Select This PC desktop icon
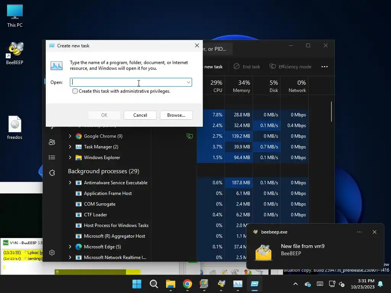This screenshot has width=391, height=293. (x=15, y=16)
